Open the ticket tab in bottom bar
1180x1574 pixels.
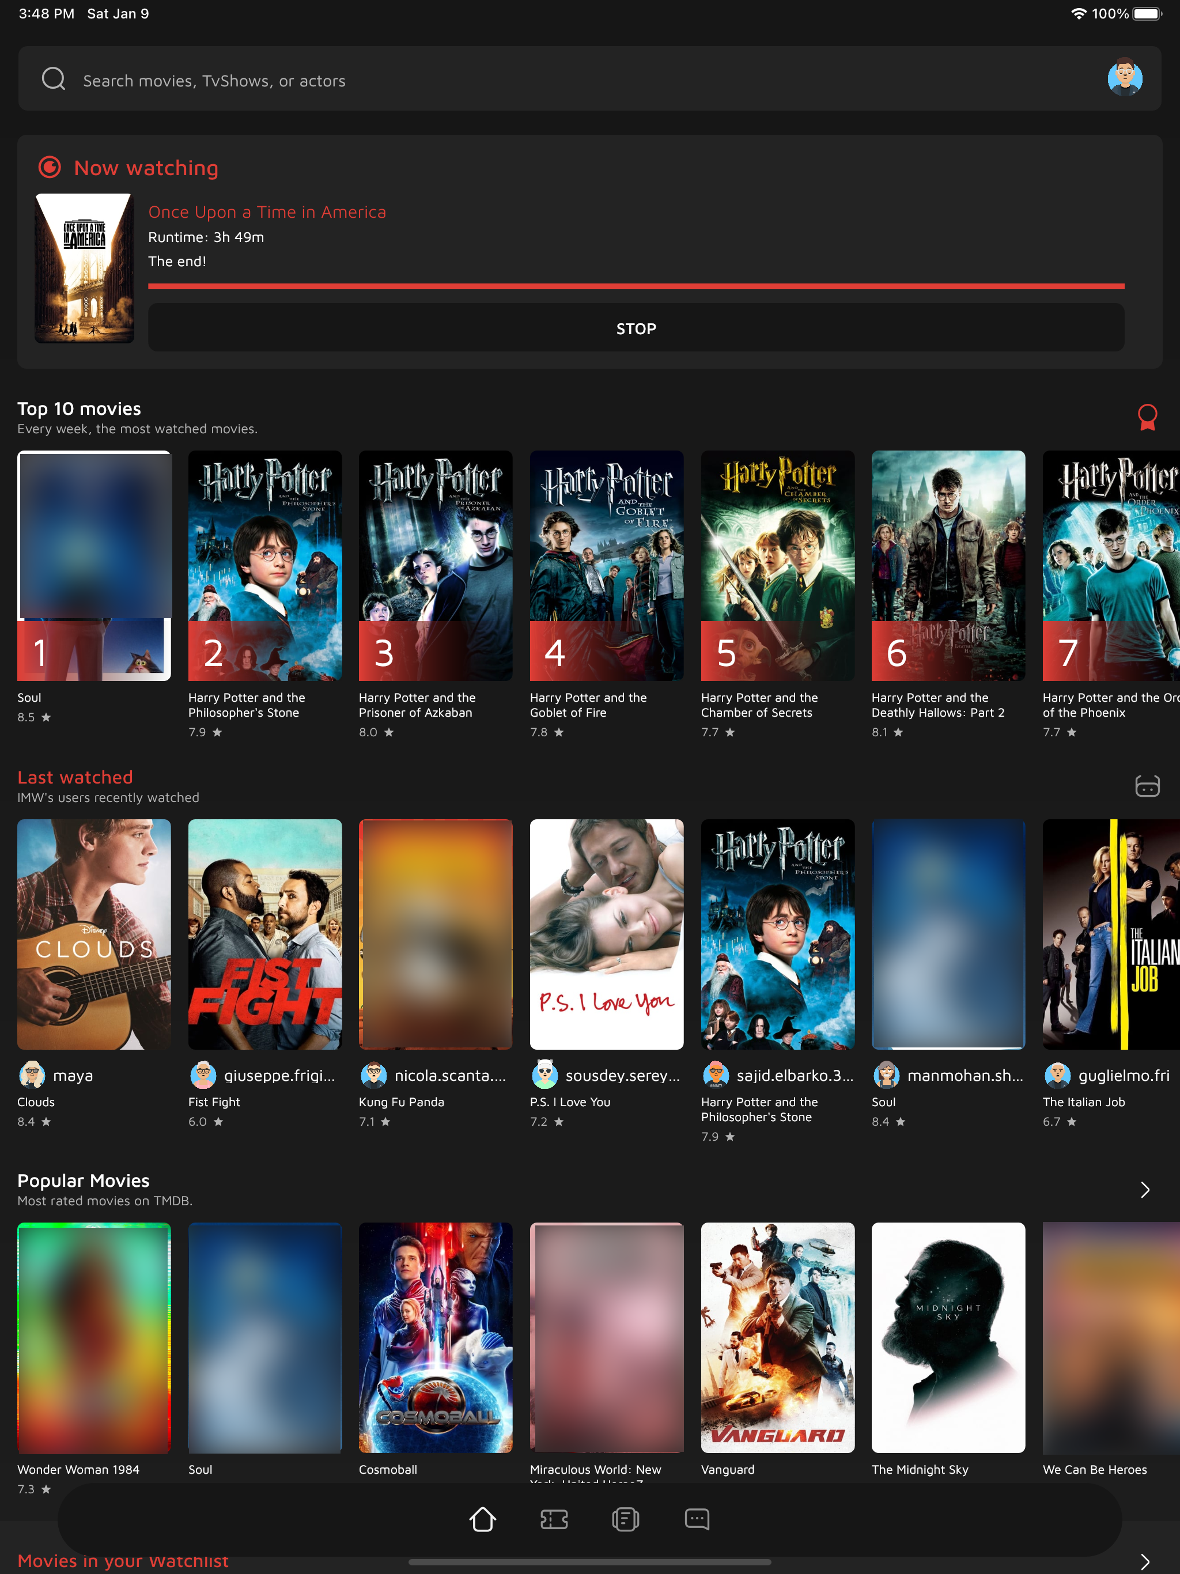554,1519
